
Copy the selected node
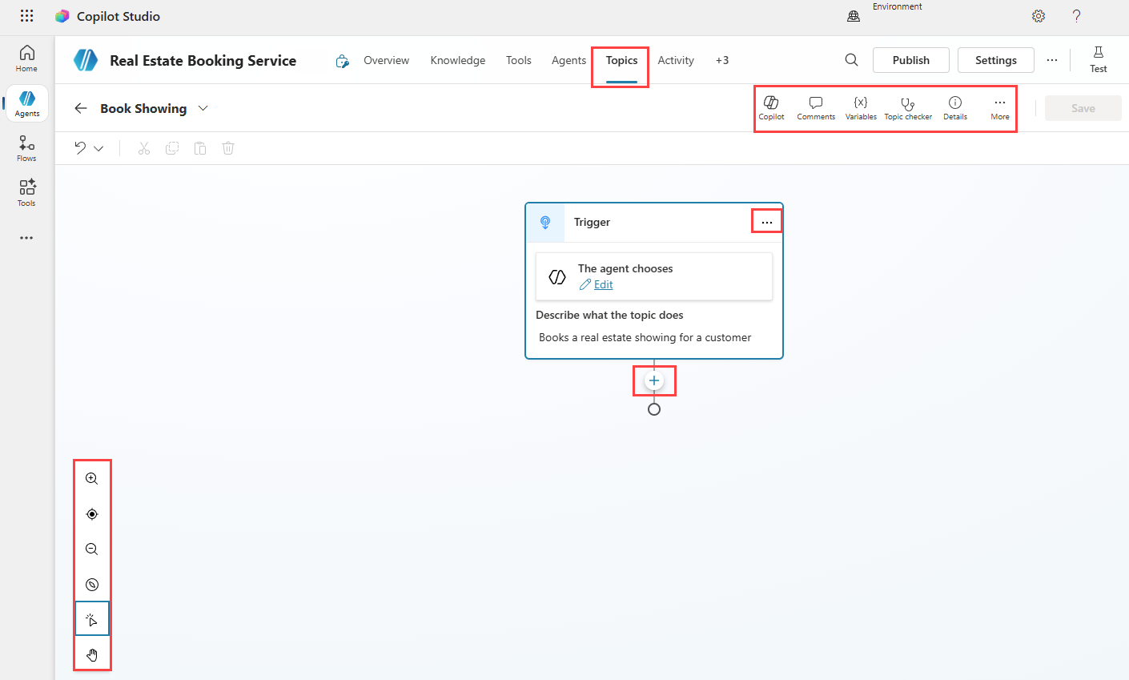[x=172, y=148]
